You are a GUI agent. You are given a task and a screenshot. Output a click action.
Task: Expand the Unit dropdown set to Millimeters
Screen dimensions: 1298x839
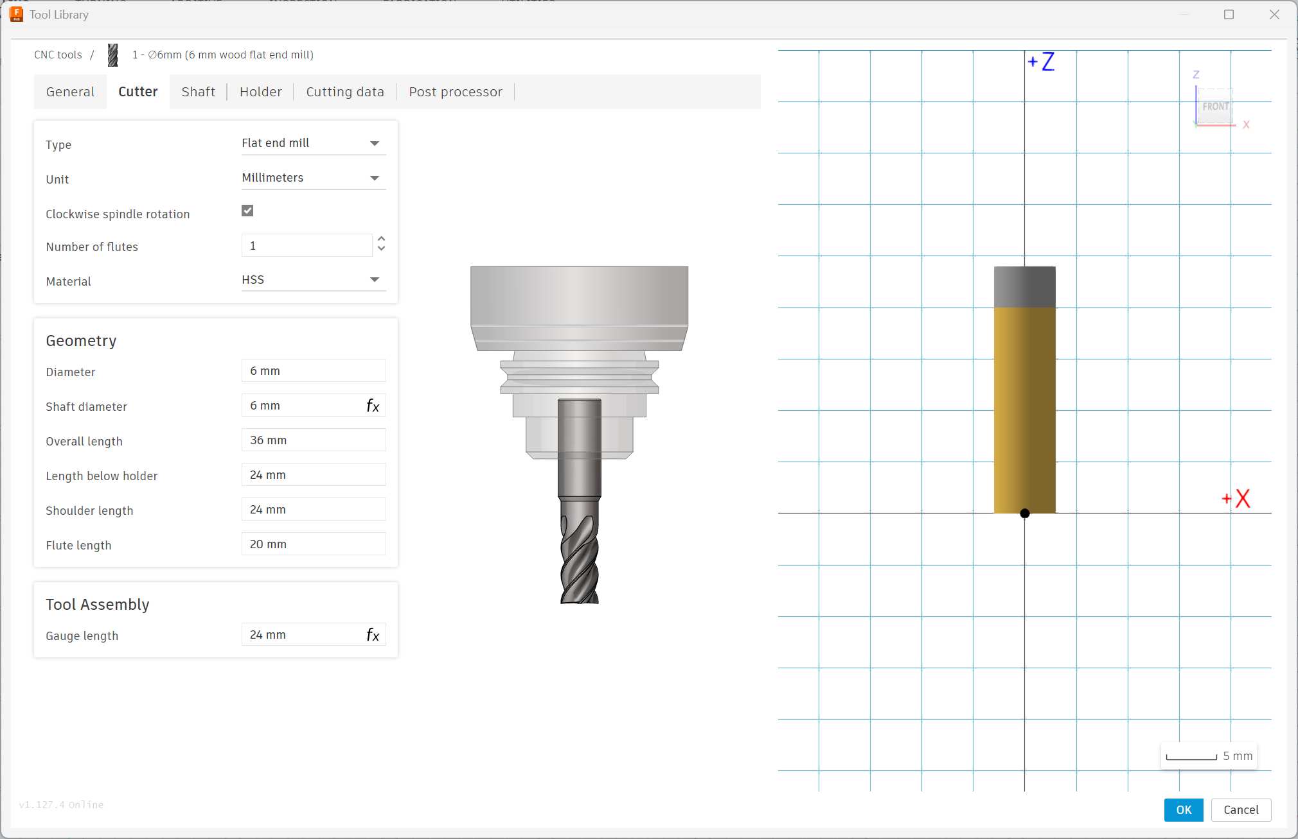(x=313, y=178)
